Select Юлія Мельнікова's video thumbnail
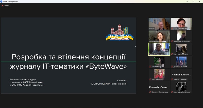 pyautogui.click(x=181, y=24)
